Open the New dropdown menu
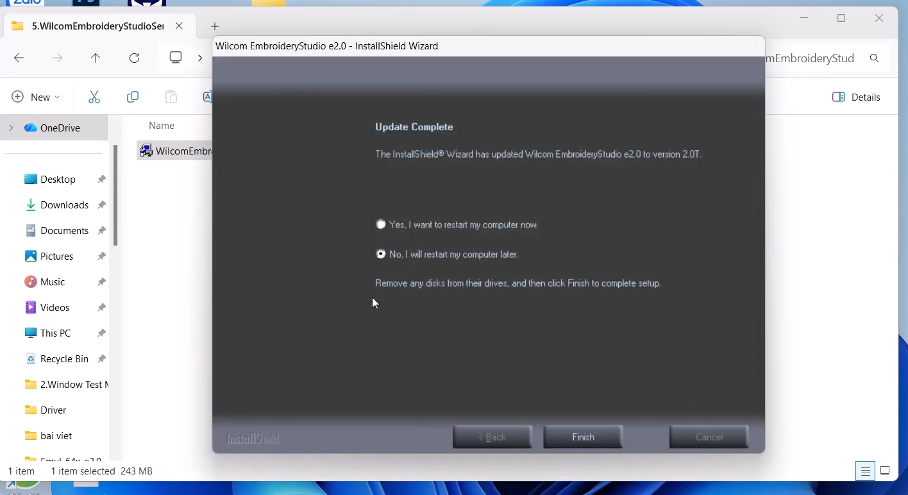Viewport: 908px width, 495px height. click(36, 97)
